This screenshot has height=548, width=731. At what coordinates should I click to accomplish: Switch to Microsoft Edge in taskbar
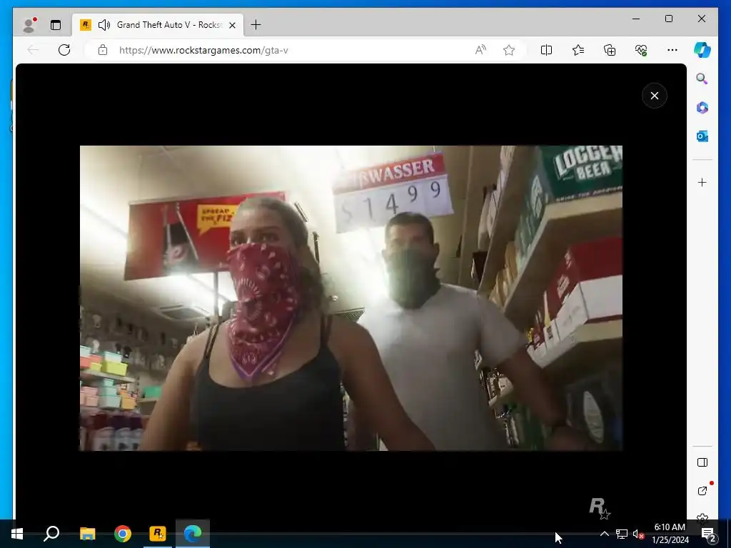click(x=193, y=534)
